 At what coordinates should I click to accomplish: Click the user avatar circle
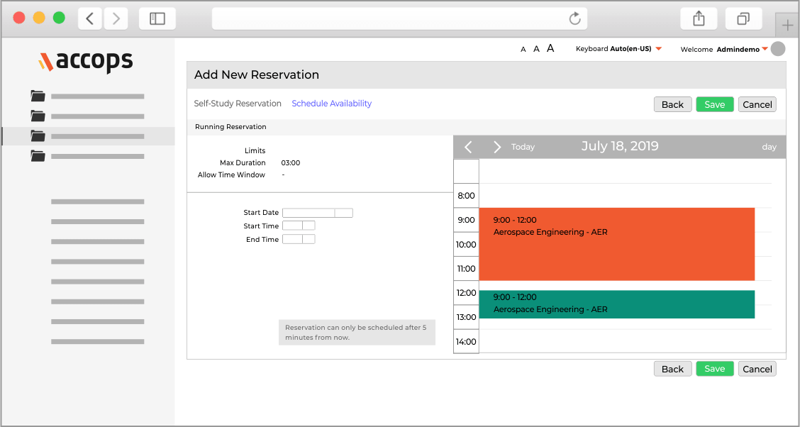point(778,49)
